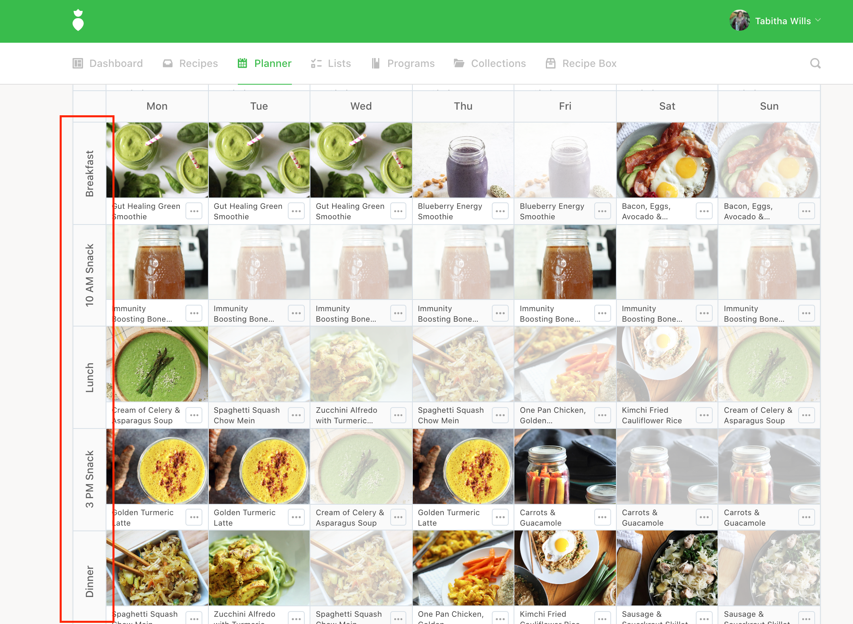The image size is (853, 624).
Task: Click the Planner navigation icon
Action: [x=241, y=64]
